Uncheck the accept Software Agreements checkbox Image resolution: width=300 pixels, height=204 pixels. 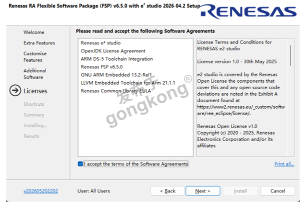[x=80, y=164]
